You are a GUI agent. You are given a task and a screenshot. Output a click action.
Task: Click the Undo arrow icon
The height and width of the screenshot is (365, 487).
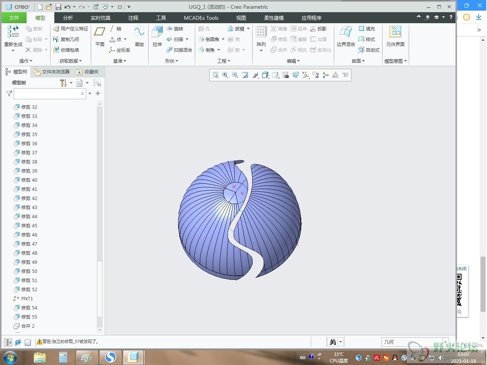point(67,7)
